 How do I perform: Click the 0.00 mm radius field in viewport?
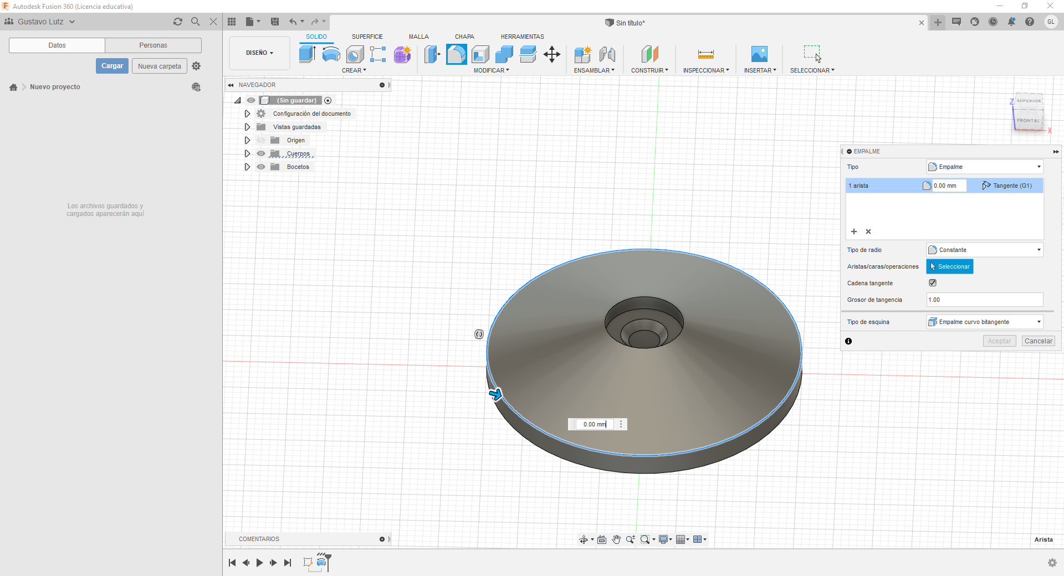pos(595,424)
